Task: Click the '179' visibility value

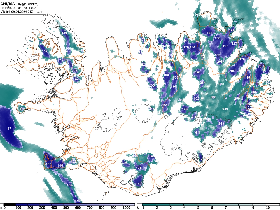Action: (60, 60)
